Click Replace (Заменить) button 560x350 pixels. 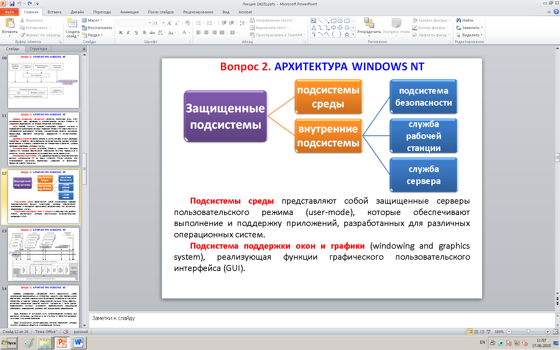469,28
